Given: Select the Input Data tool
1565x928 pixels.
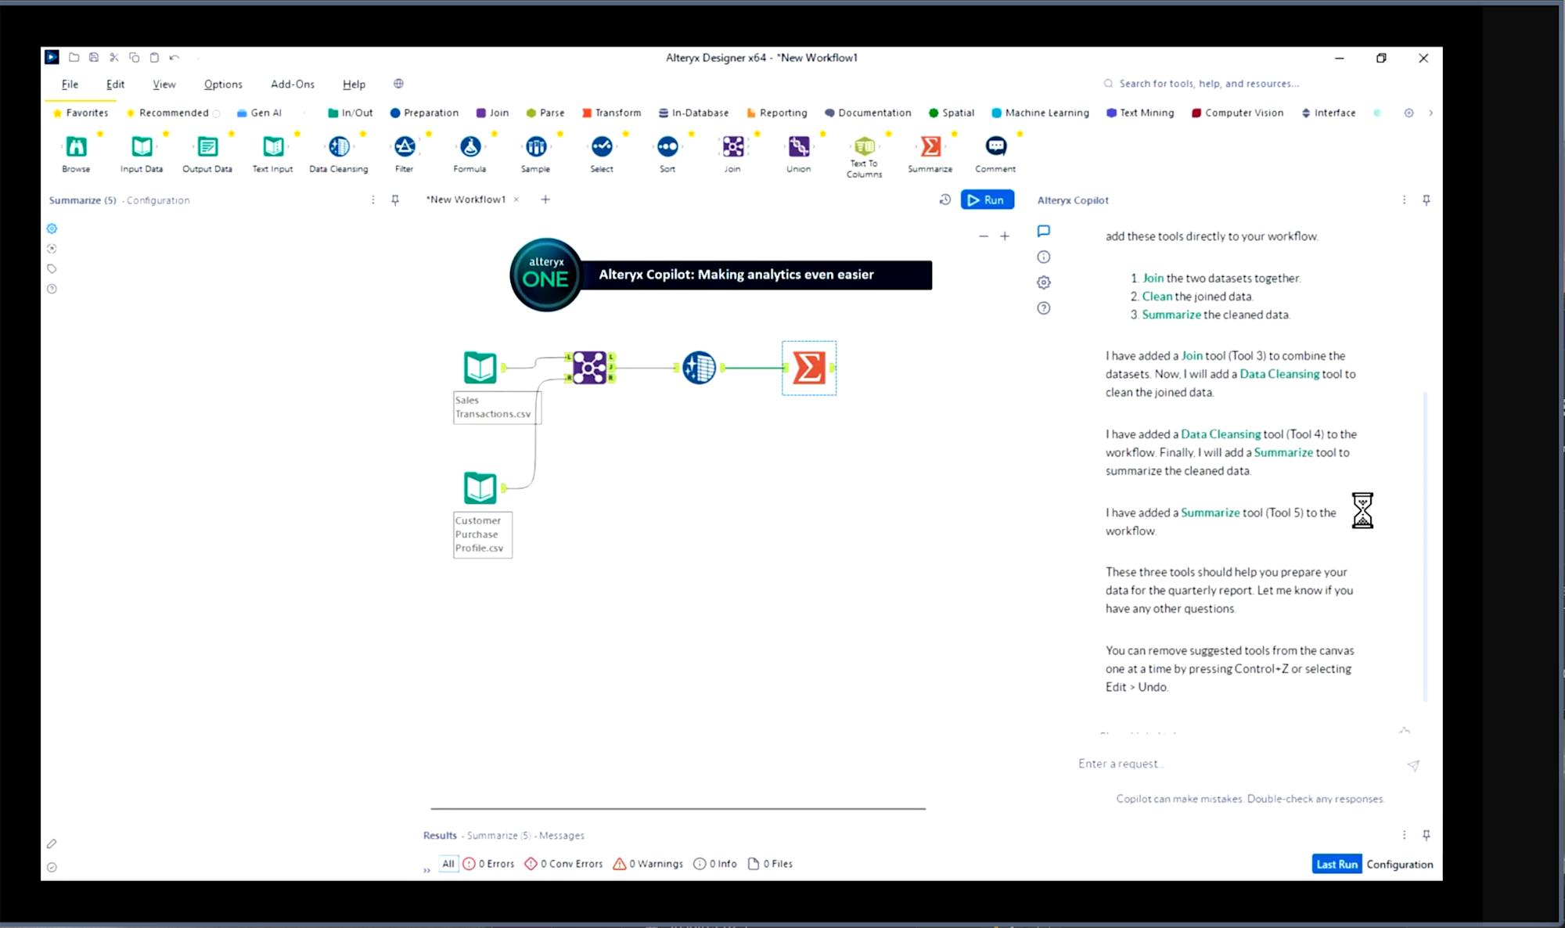Looking at the screenshot, I should (x=142, y=146).
